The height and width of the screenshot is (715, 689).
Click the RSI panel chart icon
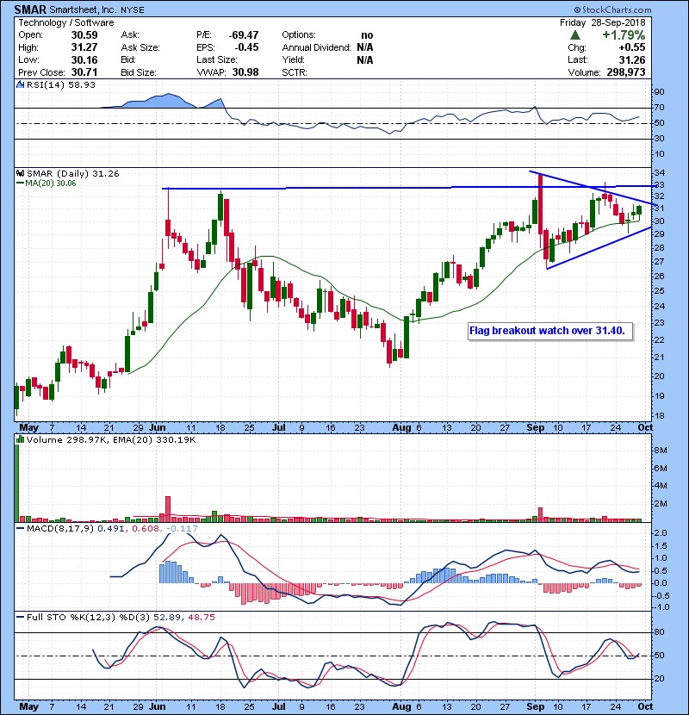(x=21, y=84)
